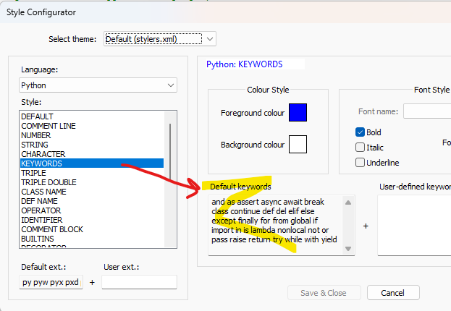The image size is (451, 311).
Task: Select COMMENT LINE style entry
Action: [x=49, y=126]
